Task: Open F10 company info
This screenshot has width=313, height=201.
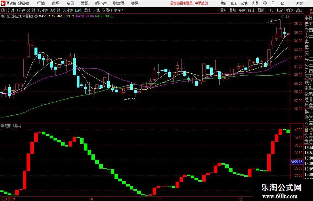Action: pos(270,10)
